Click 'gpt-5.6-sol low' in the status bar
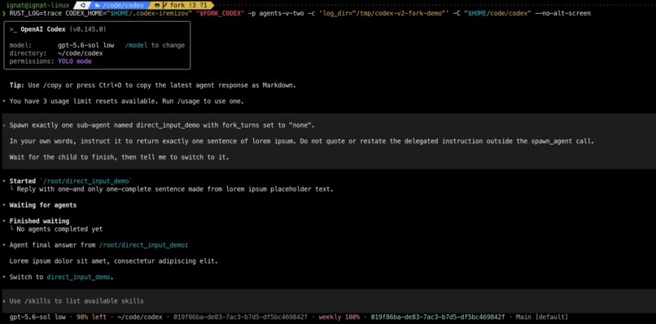 point(37,317)
